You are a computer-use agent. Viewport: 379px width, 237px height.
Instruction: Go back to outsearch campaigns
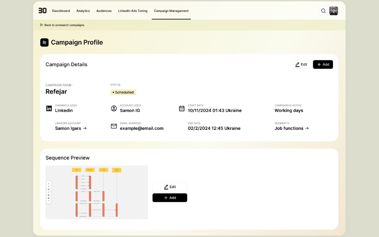[62, 25]
